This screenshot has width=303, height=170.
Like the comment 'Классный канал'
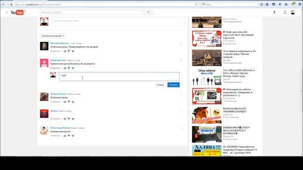coord(65,102)
